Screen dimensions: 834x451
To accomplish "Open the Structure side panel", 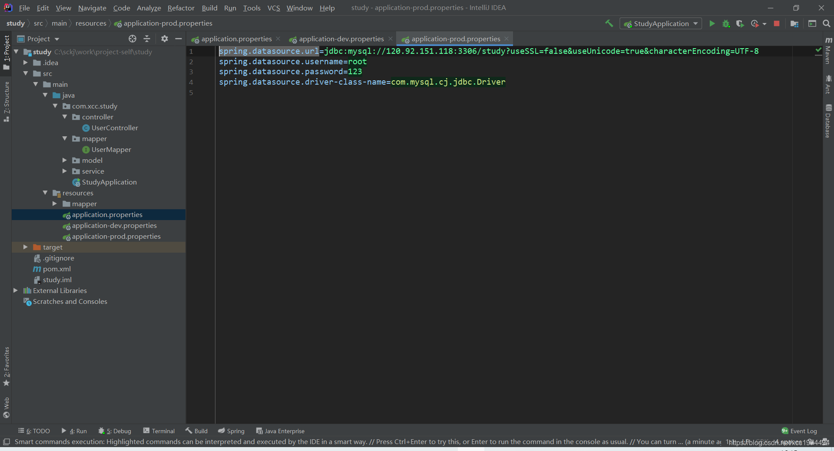I will point(6,102).
